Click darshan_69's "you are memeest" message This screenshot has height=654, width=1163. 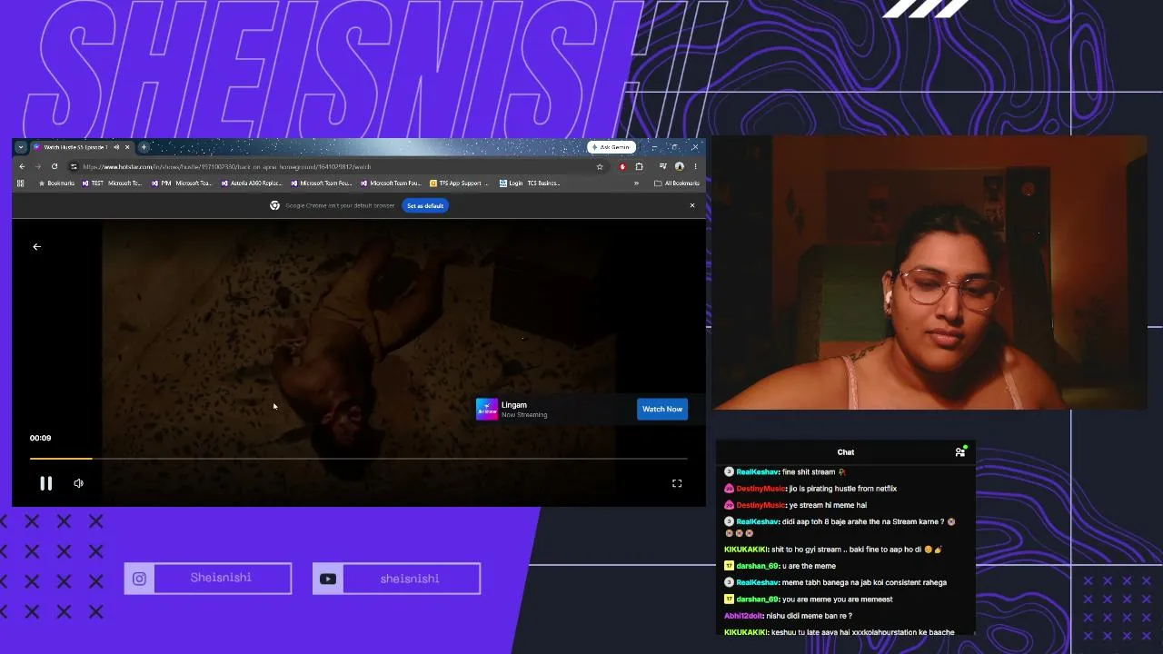click(809, 599)
